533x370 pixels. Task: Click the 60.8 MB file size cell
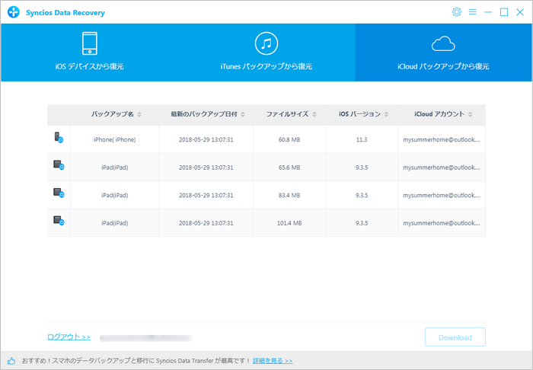(x=289, y=139)
